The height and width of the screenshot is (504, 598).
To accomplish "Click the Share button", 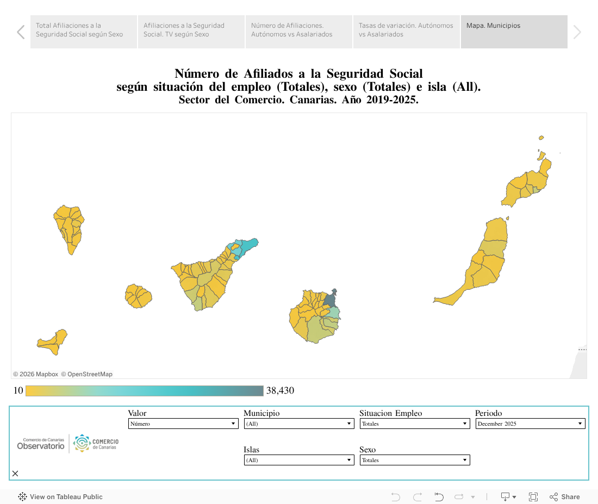I will 565,497.
